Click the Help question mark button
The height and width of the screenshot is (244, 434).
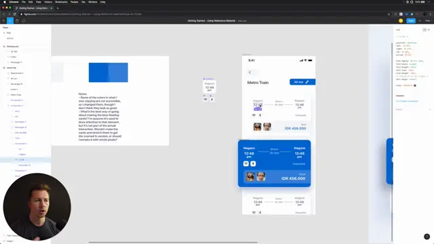427,237
